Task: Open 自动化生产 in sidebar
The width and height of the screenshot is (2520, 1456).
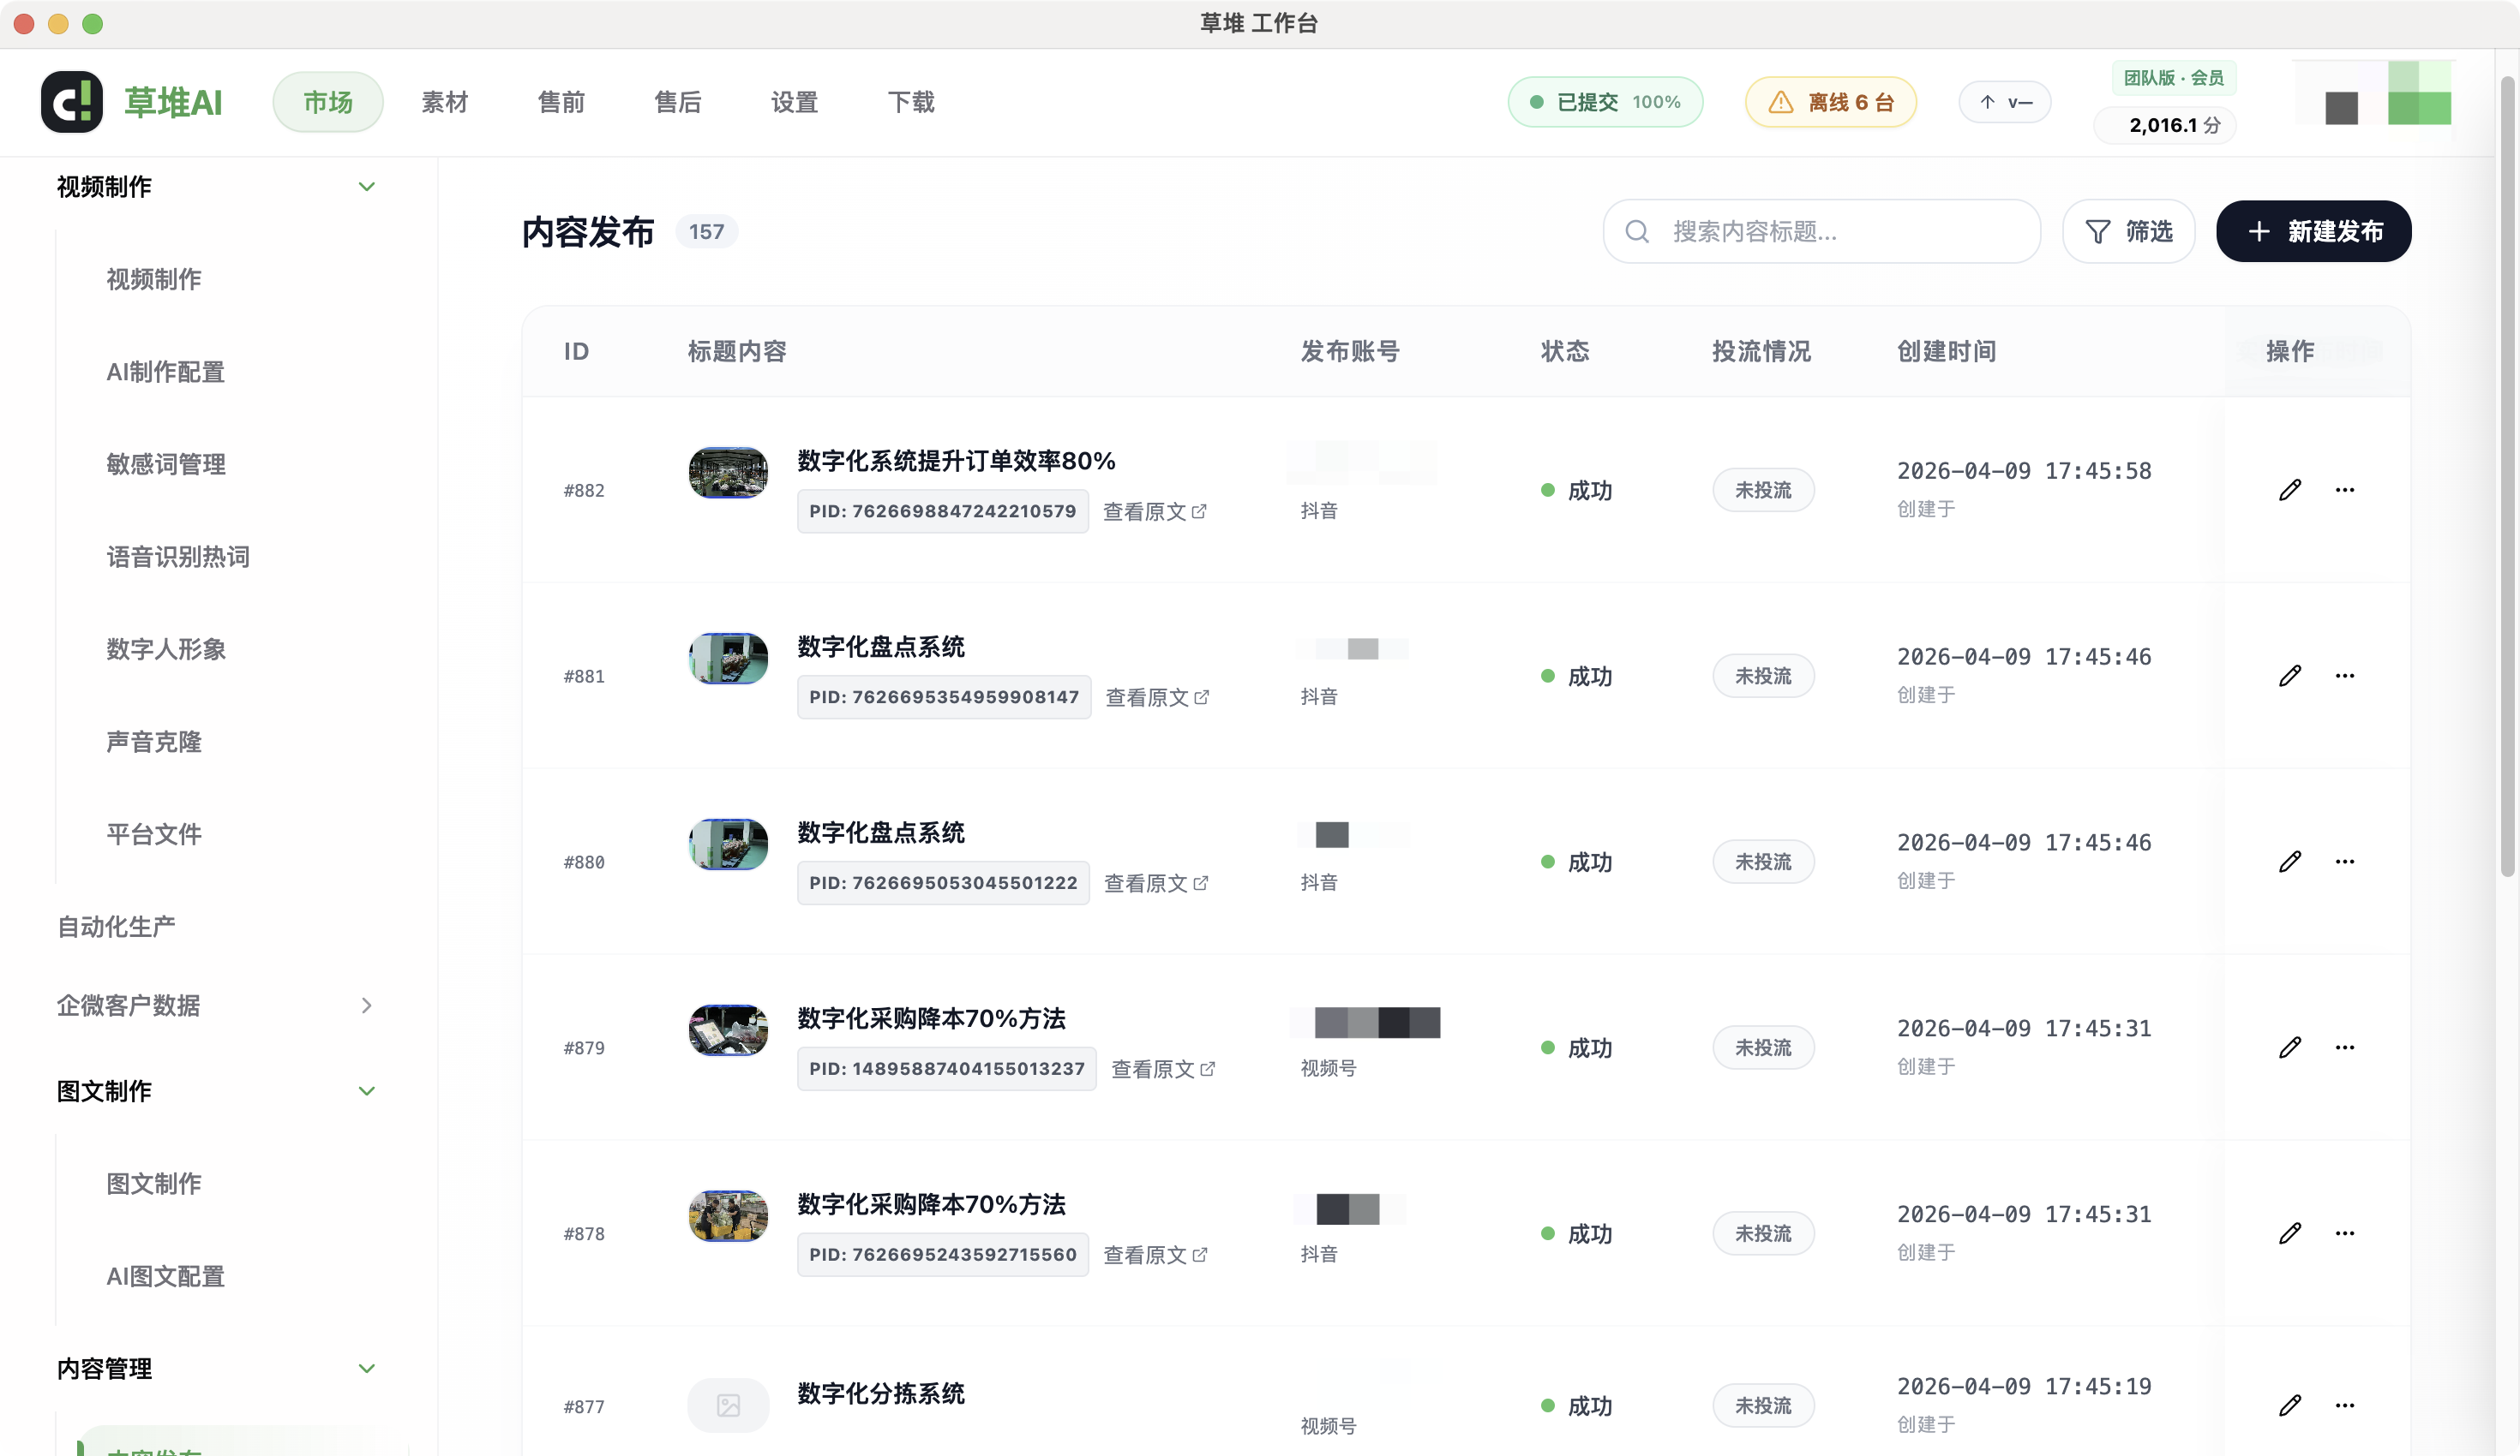Action: 116,928
